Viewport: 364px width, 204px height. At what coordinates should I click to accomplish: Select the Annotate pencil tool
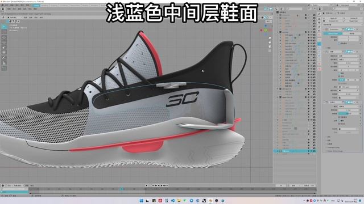pyautogui.click(x=4, y=58)
